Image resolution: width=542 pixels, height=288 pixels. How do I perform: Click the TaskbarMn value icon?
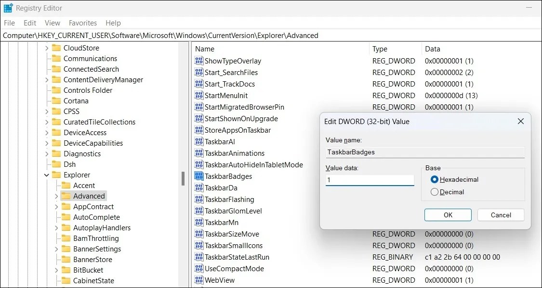pyautogui.click(x=199, y=223)
